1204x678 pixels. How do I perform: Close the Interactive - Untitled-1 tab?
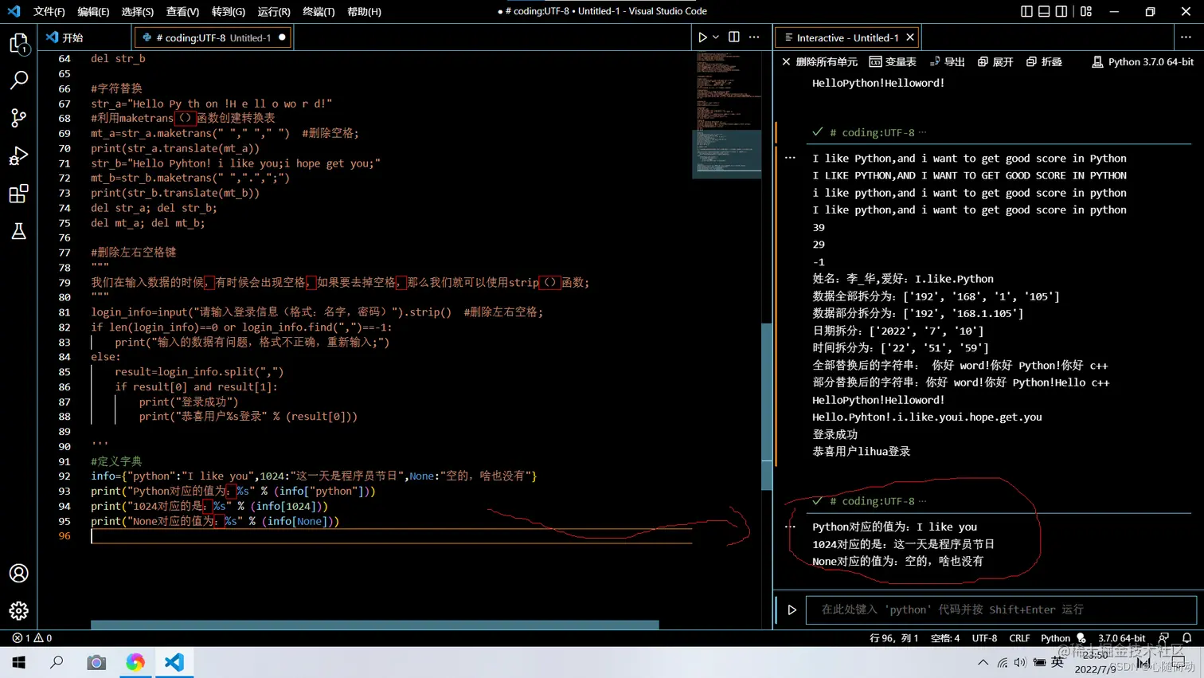click(910, 37)
